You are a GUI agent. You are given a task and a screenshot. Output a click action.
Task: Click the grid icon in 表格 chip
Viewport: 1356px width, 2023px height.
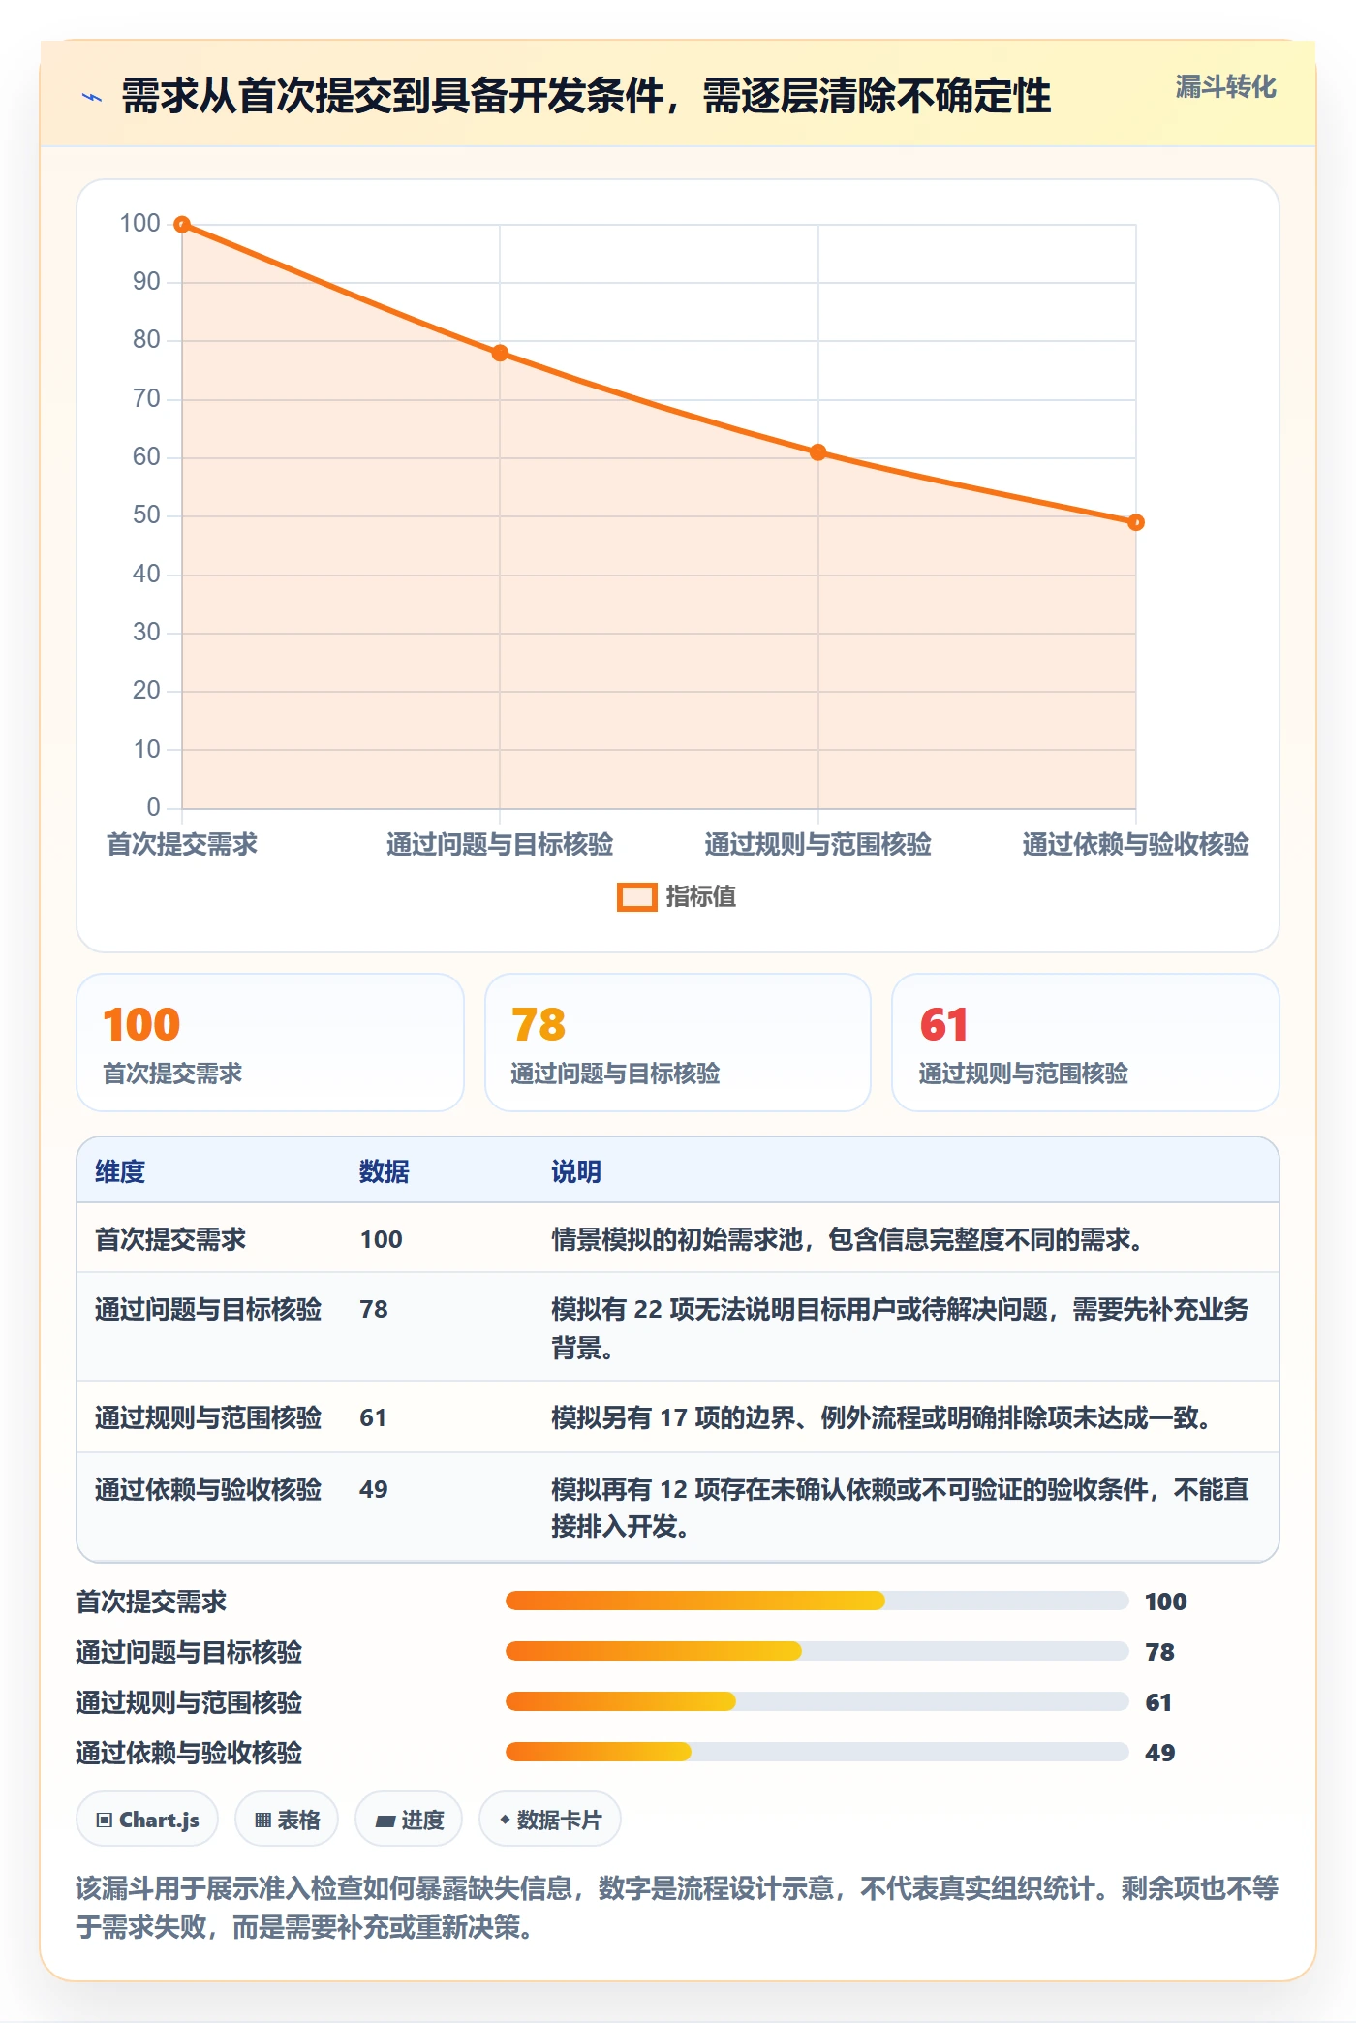point(262,1821)
